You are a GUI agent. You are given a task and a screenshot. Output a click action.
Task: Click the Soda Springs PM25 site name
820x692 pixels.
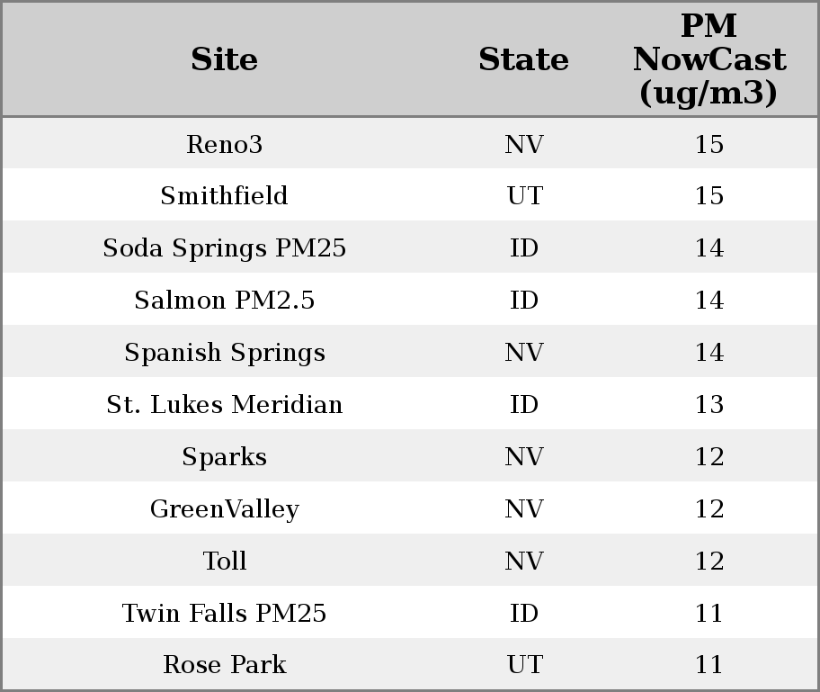click(x=224, y=248)
